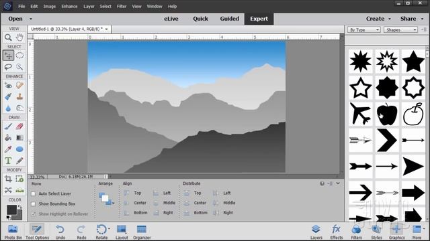The width and height of the screenshot is (430, 241).
Task: Align Top in the Align group
Action: point(133,193)
